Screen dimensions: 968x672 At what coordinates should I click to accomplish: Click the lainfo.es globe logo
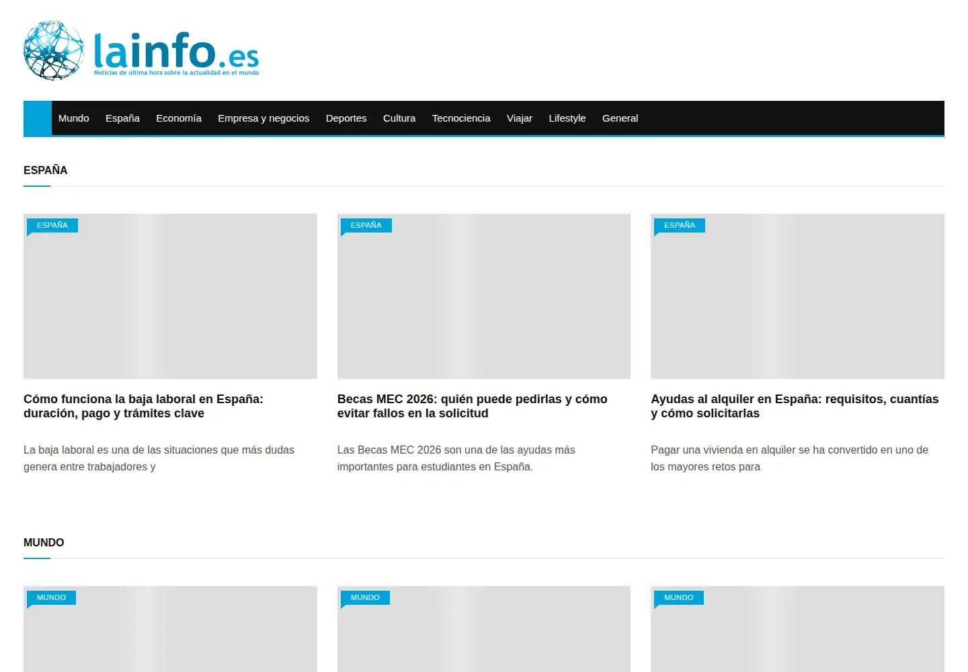[54, 50]
